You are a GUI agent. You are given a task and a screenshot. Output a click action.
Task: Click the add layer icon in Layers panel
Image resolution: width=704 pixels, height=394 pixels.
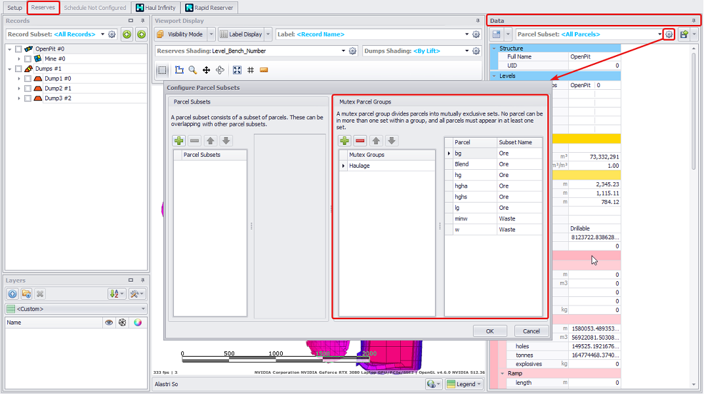pos(12,294)
